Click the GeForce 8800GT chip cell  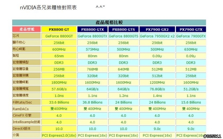coord(59,36)
